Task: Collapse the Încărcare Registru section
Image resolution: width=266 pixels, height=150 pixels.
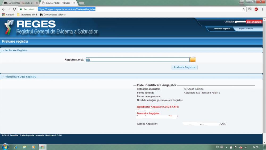Action: (x=16, y=50)
